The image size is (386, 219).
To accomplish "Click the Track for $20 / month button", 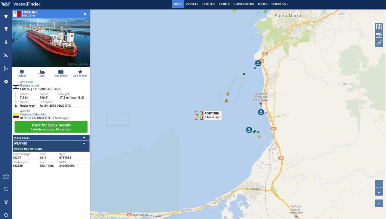I will [x=51, y=127].
